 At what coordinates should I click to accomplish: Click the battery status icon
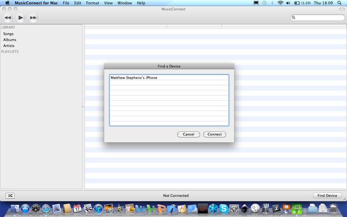pos(297,3)
